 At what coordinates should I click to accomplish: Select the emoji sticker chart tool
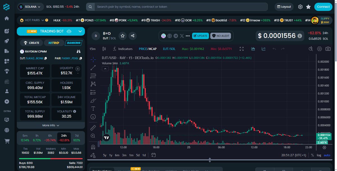(93, 117)
